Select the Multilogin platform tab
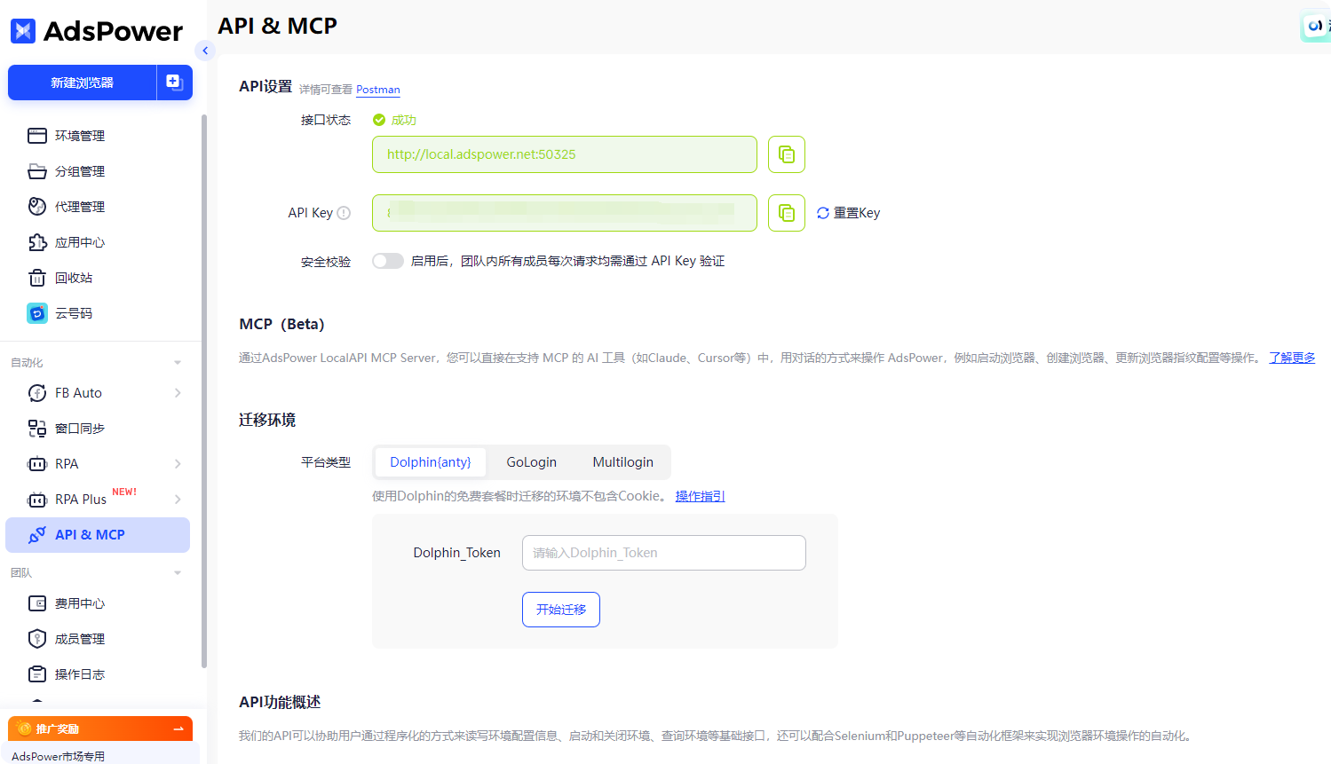 tap(622, 461)
